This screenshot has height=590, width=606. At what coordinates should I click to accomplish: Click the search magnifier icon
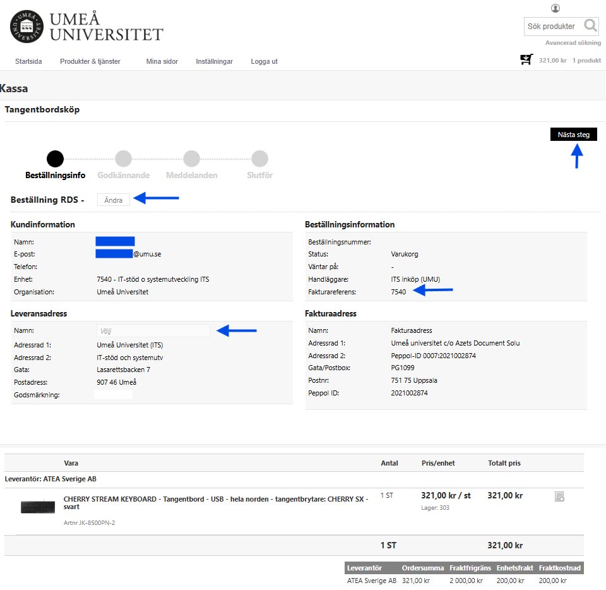590,26
